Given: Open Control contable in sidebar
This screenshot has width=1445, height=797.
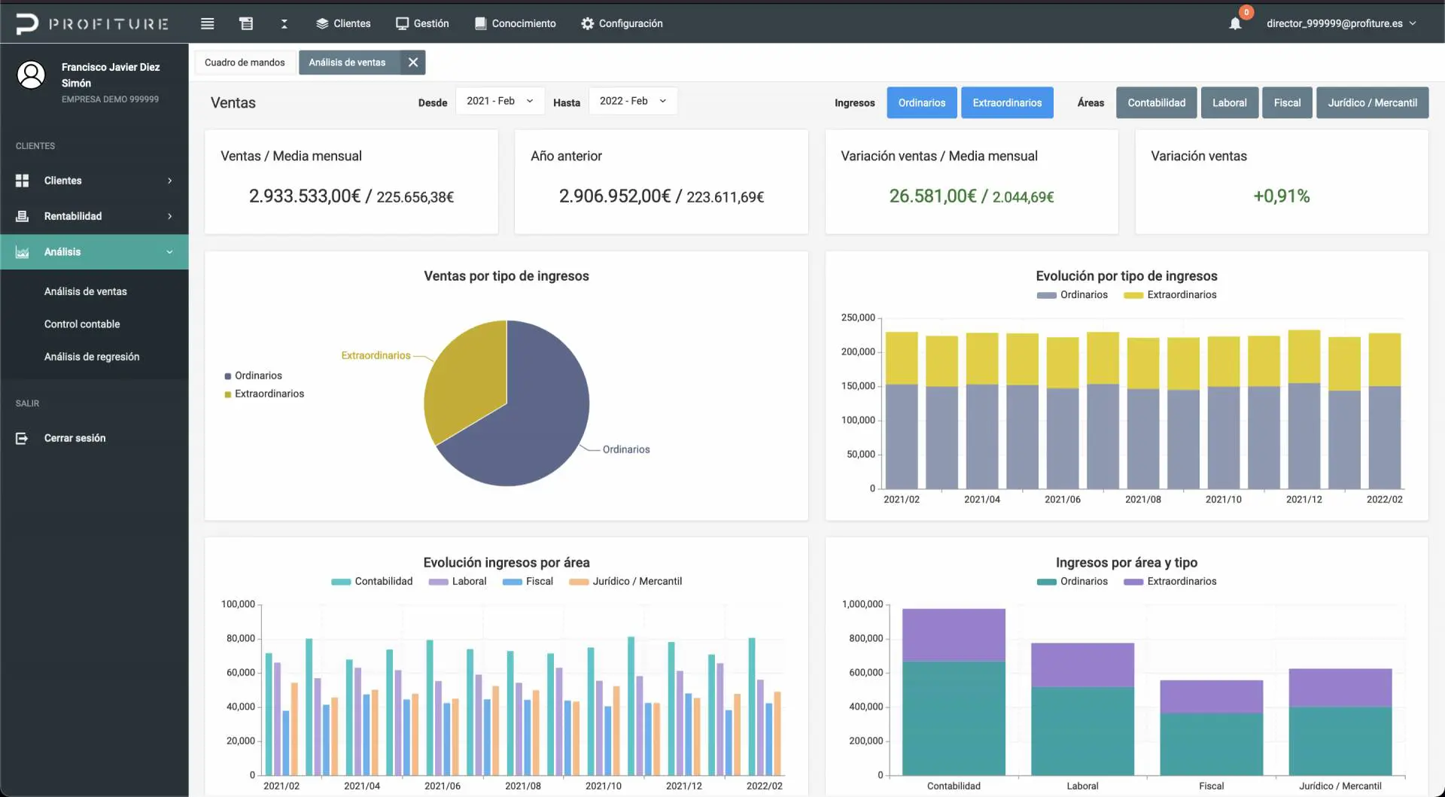Looking at the screenshot, I should click(x=82, y=324).
